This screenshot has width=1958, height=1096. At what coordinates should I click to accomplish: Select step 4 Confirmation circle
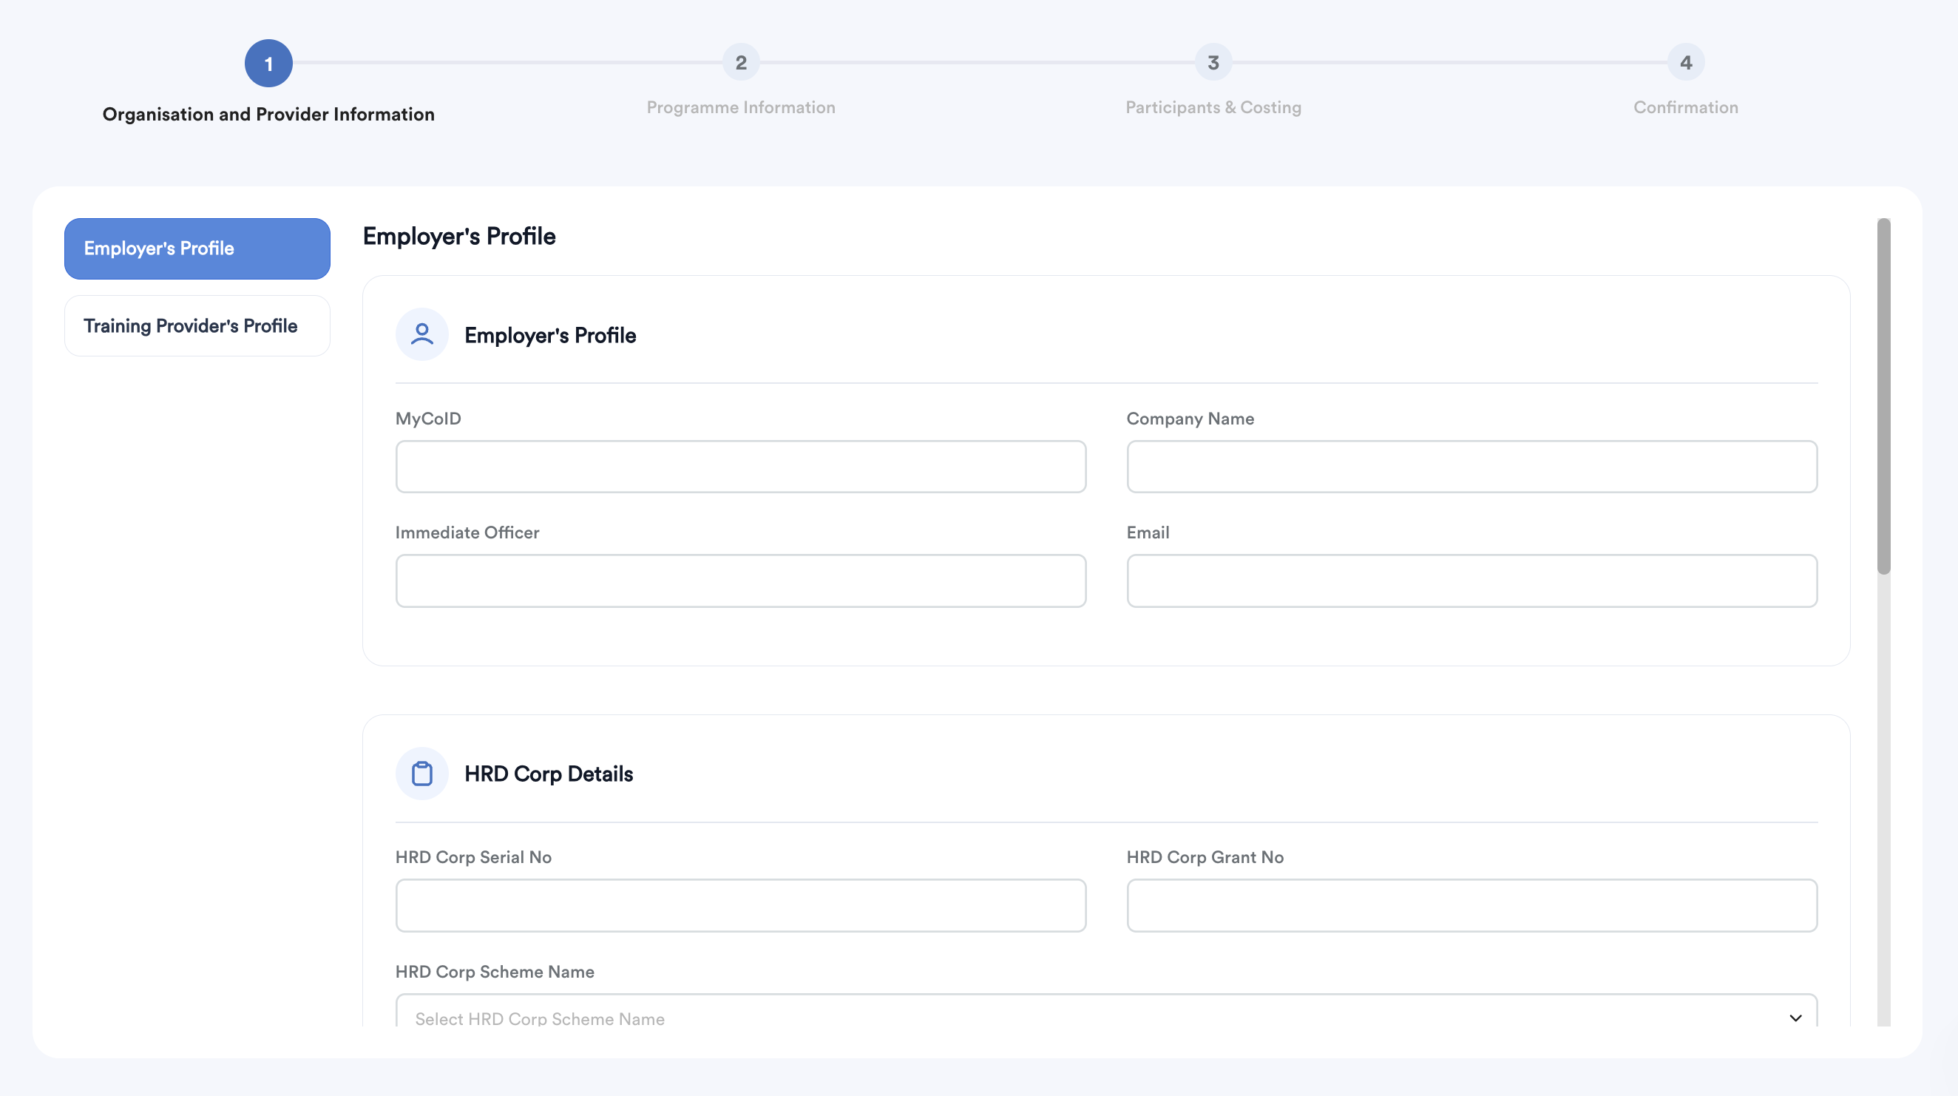[1685, 63]
